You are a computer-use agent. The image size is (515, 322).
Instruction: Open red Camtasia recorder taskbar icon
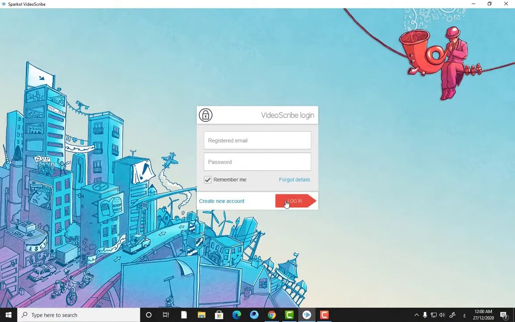324,315
